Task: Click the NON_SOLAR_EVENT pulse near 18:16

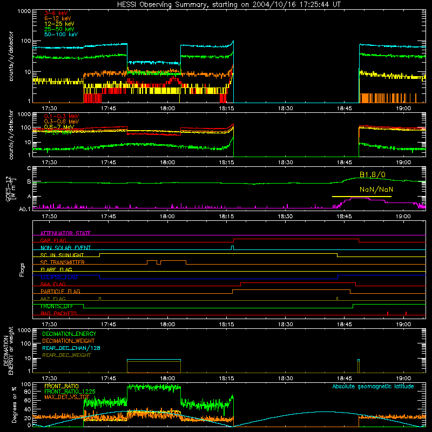Action: [232, 248]
